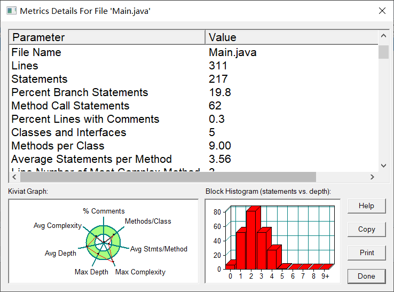394x292 pixels.
Task: Select the Percent Lines with Comments row
Action: click(x=193, y=119)
